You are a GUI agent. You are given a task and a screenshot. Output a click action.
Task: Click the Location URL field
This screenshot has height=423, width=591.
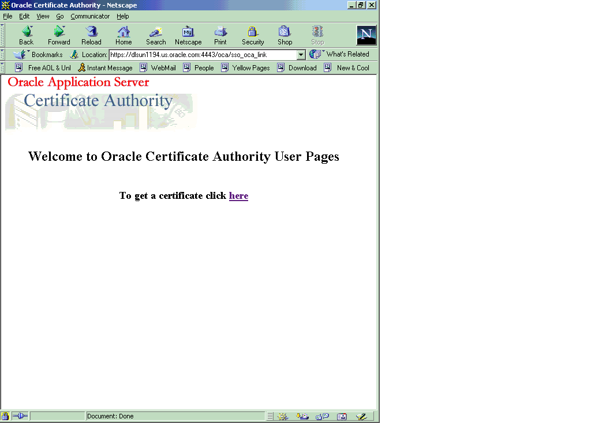[x=203, y=55]
